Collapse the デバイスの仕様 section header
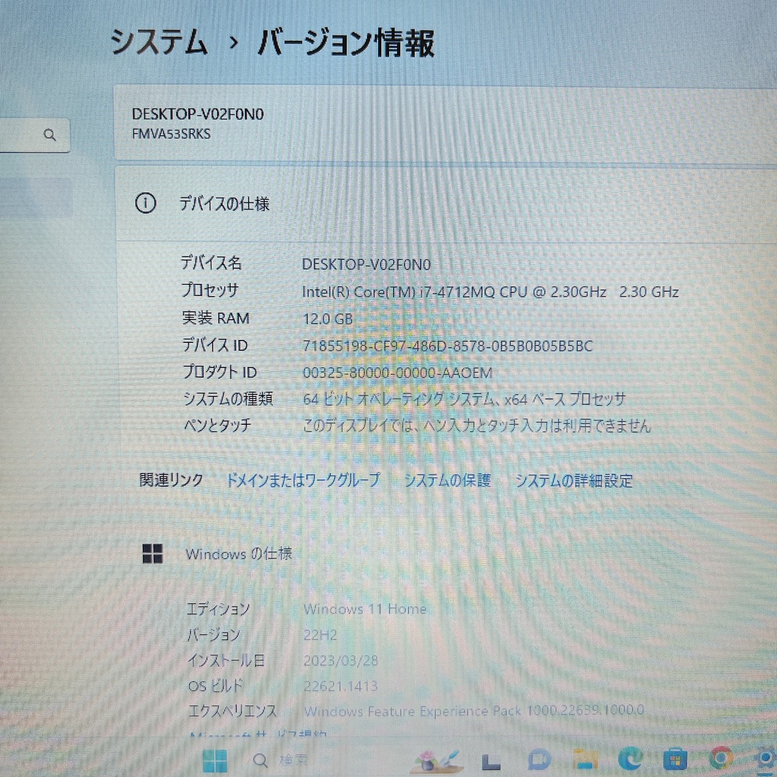777x777 pixels. click(446, 203)
